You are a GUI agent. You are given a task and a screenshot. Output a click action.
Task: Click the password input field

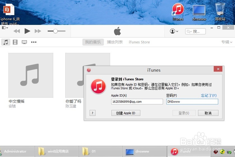(192, 102)
